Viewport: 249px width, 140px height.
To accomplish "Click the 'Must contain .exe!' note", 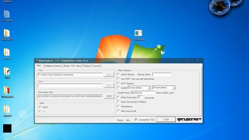I will (165, 93).
